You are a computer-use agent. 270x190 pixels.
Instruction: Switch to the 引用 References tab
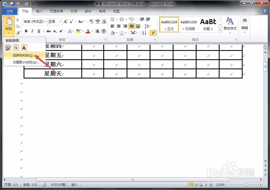tap(74, 11)
